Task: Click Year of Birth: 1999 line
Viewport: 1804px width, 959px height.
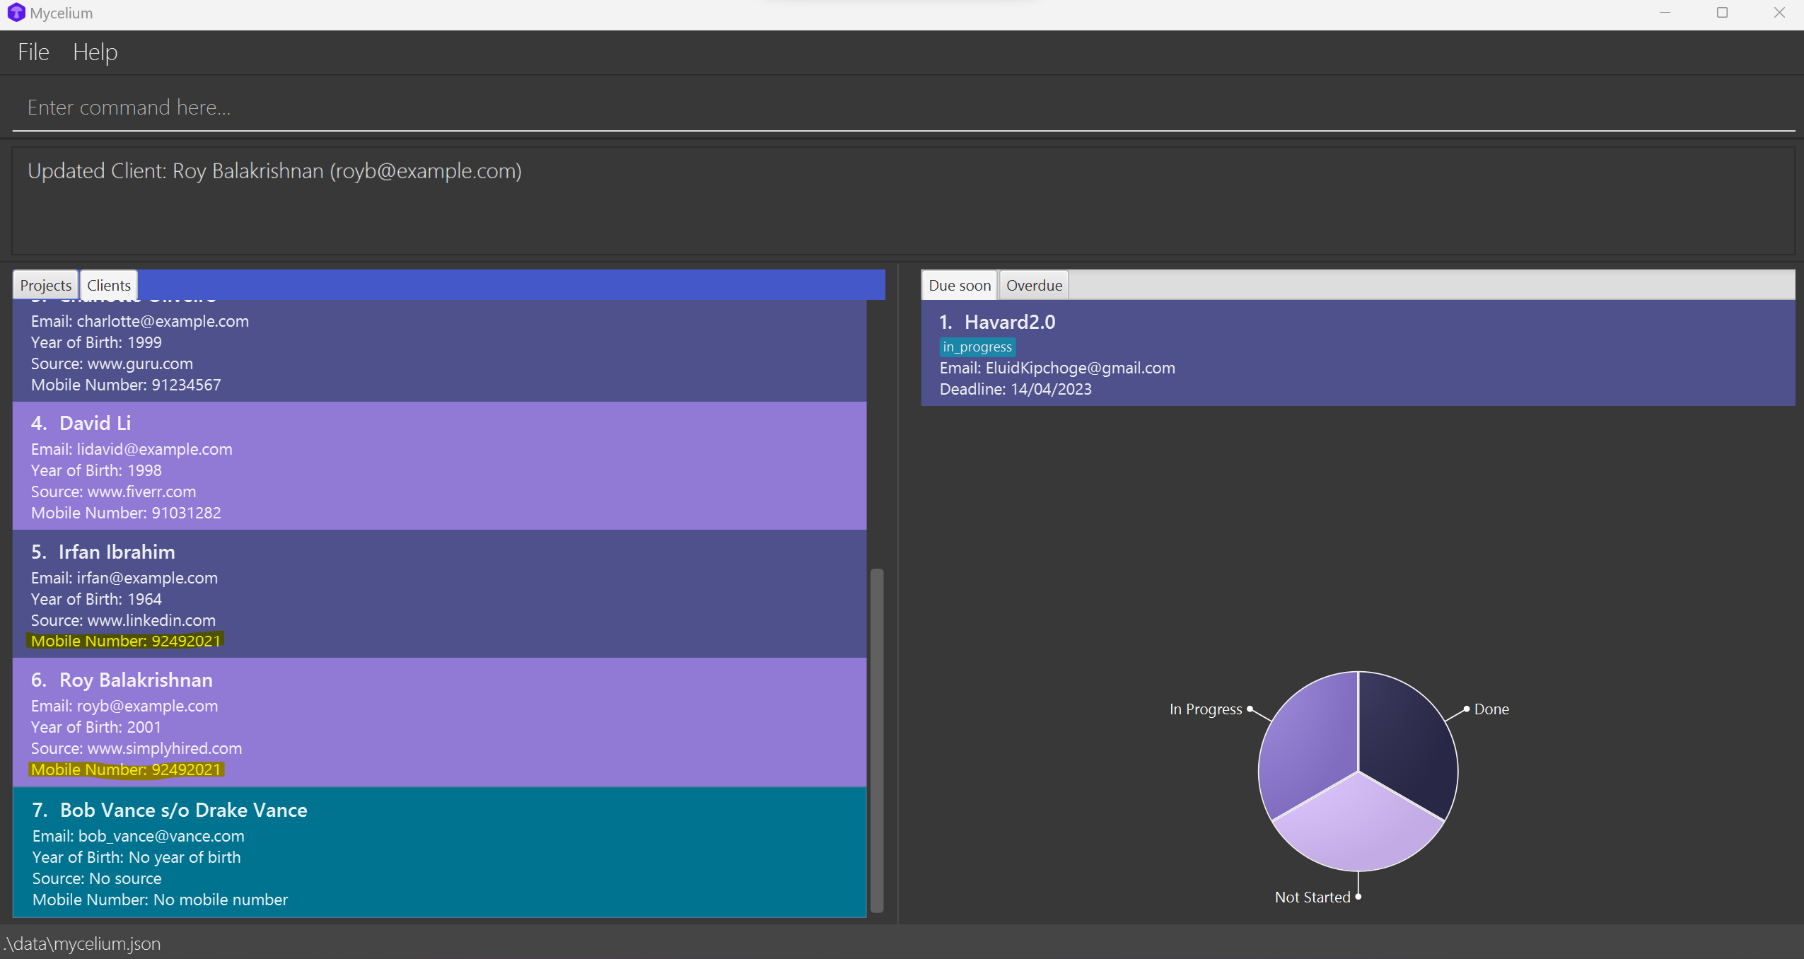Action: [96, 342]
